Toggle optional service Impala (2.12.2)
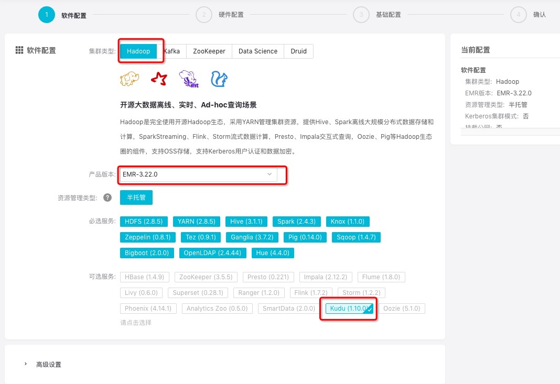The height and width of the screenshot is (384, 560). pyautogui.click(x=326, y=277)
